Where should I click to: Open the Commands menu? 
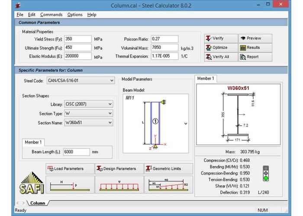tap(51, 15)
